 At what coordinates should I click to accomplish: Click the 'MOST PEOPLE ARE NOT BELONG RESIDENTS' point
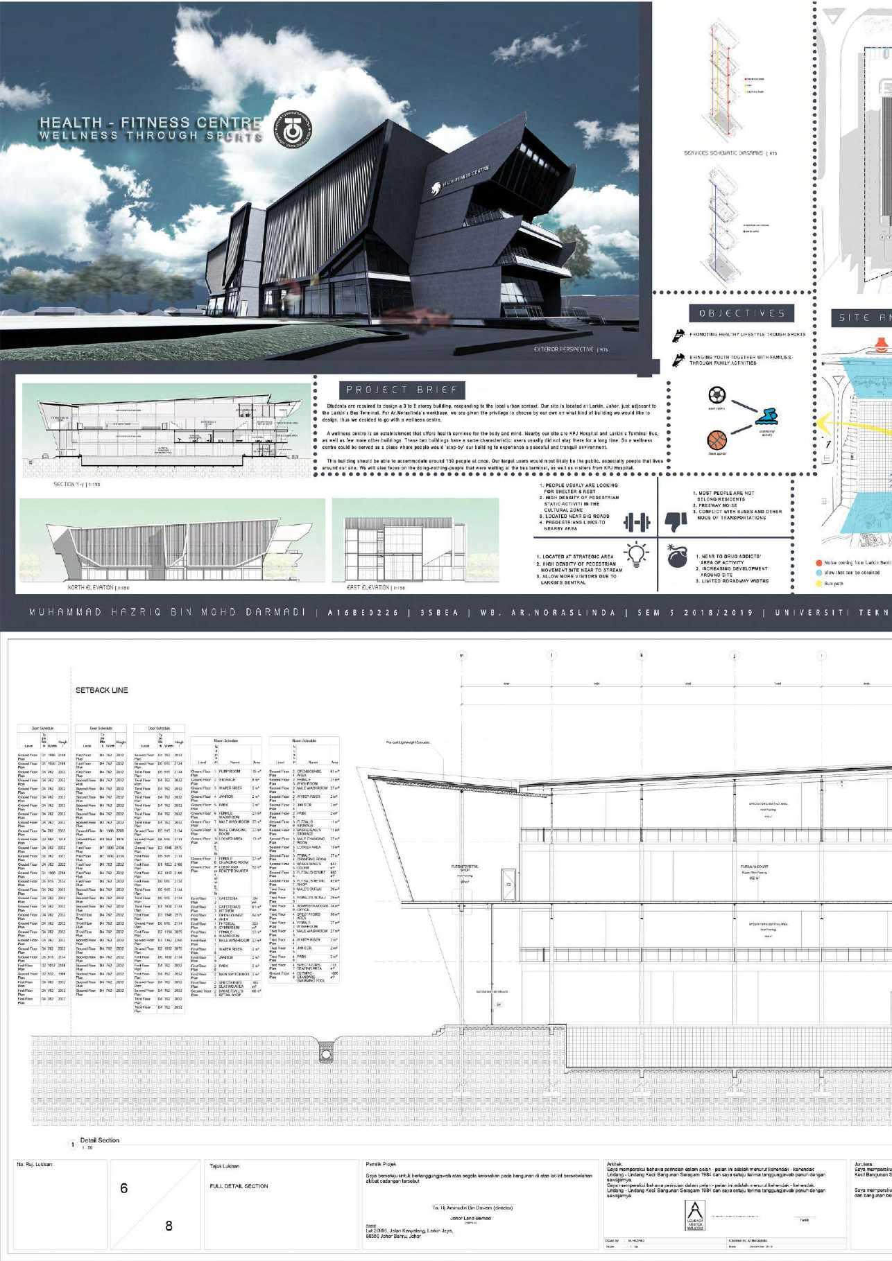click(723, 496)
